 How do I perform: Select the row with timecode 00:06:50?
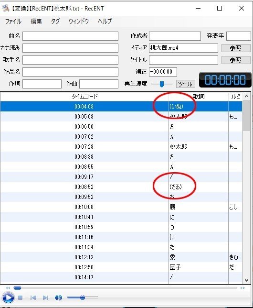point(121,126)
